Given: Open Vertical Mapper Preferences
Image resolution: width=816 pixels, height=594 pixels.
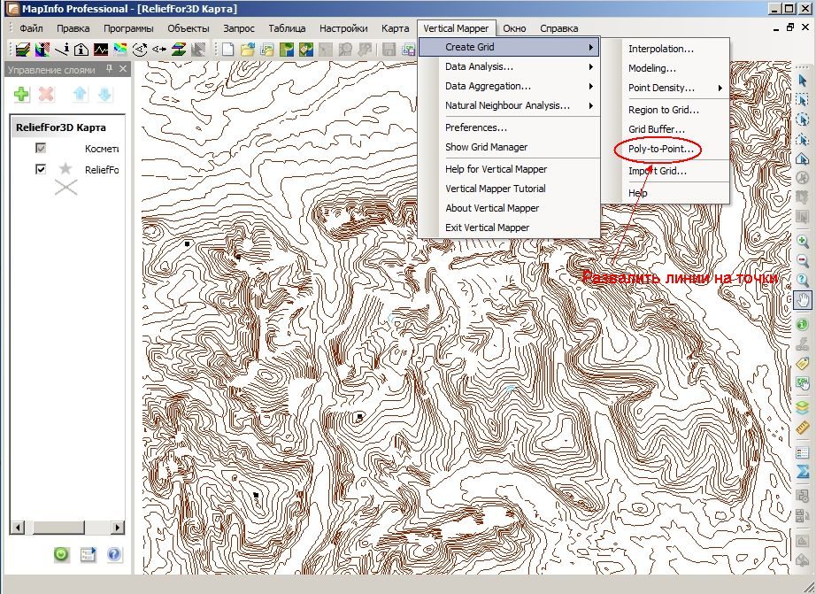Looking at the screenshot, I should (x=475, y=127).
